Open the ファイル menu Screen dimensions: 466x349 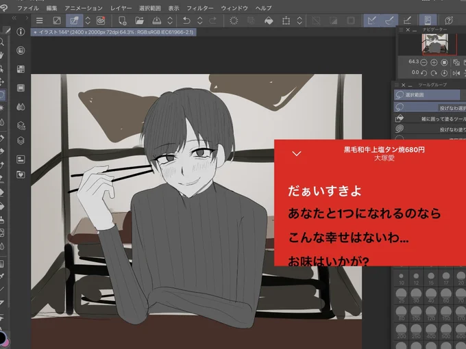point(28,8)
